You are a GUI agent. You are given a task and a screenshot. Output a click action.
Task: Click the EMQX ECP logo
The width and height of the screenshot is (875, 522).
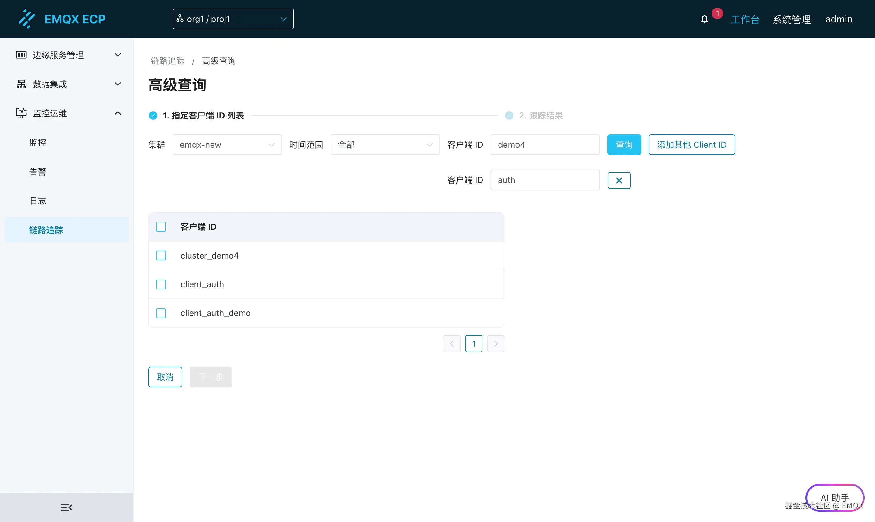(62, 19)
